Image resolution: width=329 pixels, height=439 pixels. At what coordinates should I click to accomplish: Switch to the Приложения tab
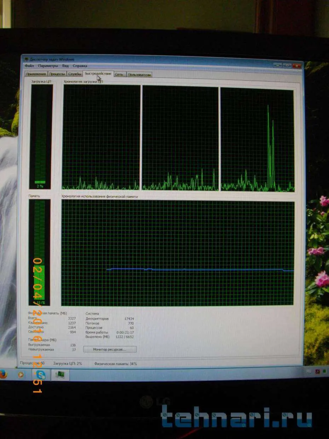click(36, 74)
